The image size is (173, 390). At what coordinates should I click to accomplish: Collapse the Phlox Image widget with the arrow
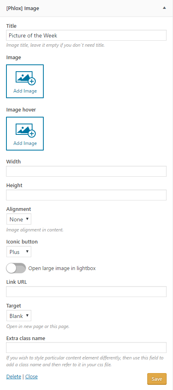[164, 8]
